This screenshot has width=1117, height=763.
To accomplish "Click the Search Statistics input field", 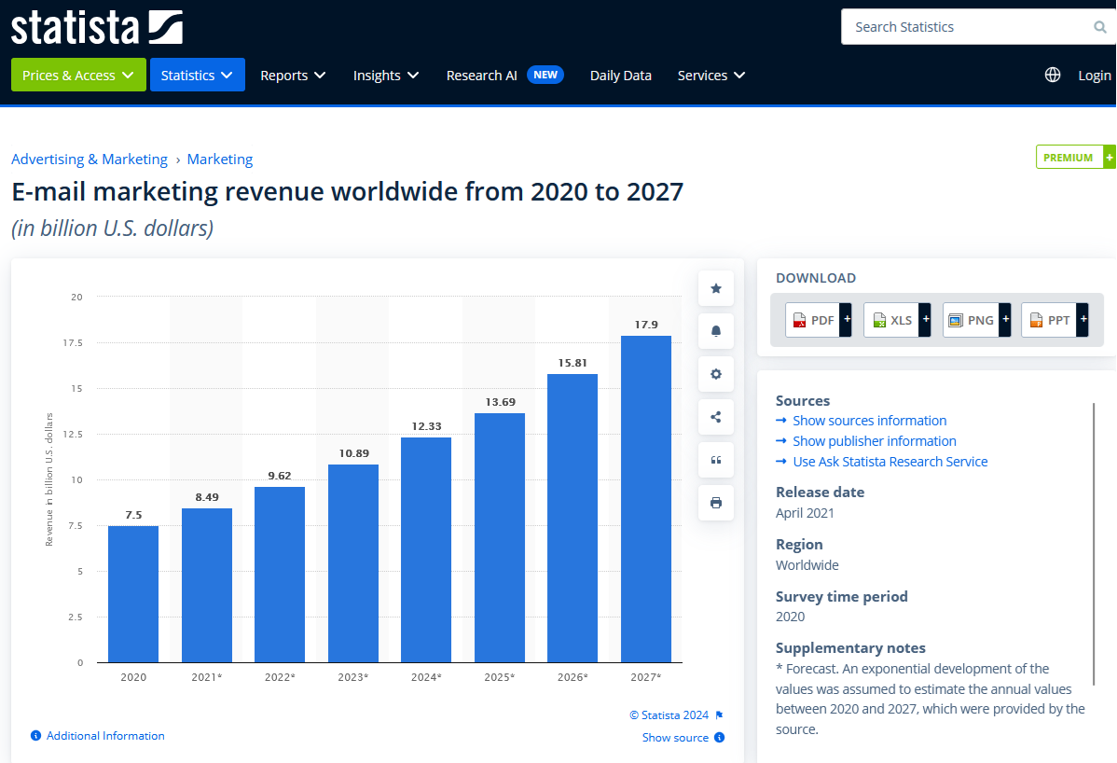I will pyautogui.click(x=965, y=27).
